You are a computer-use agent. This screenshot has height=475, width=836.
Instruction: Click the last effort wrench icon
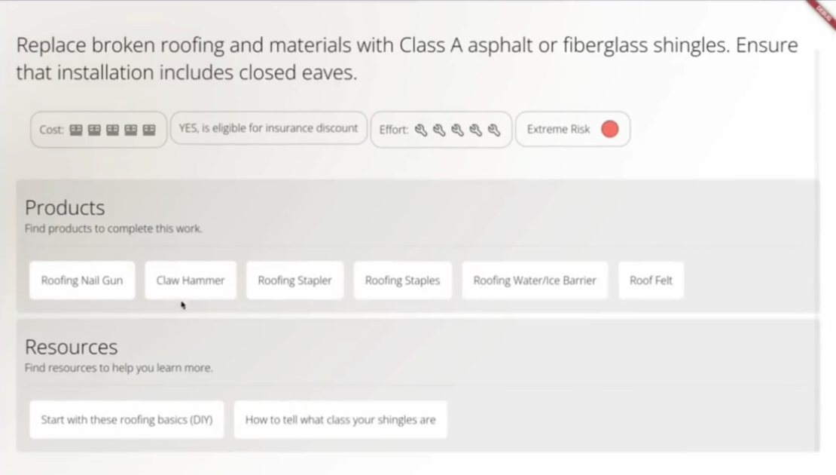494,130
